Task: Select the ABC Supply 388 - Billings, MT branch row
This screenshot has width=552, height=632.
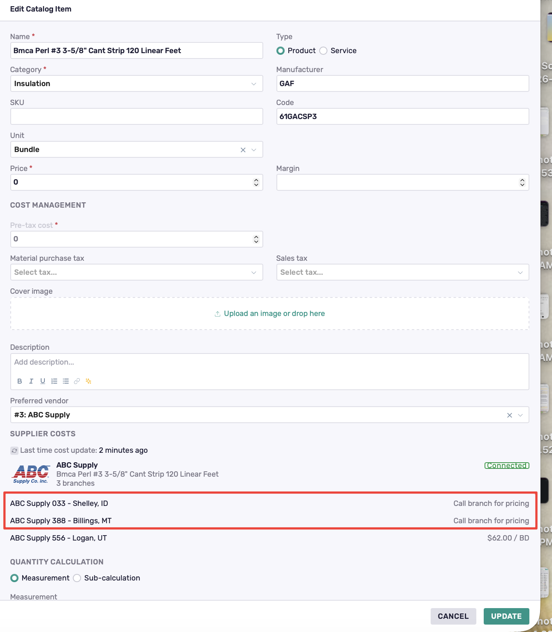Action: tap(269, 521)
